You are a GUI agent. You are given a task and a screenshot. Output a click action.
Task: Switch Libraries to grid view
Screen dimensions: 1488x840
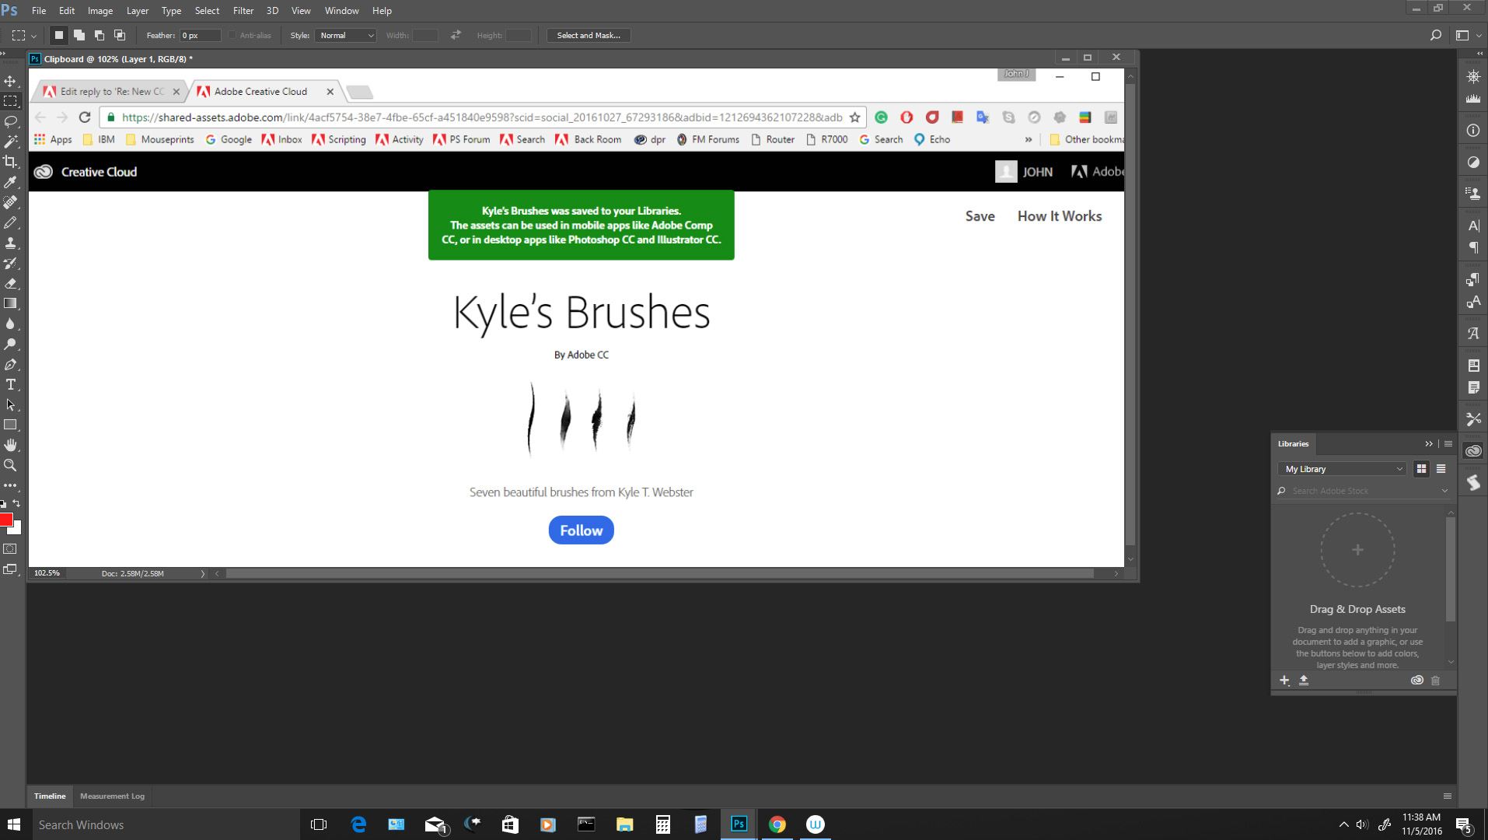pos(1421,469)
